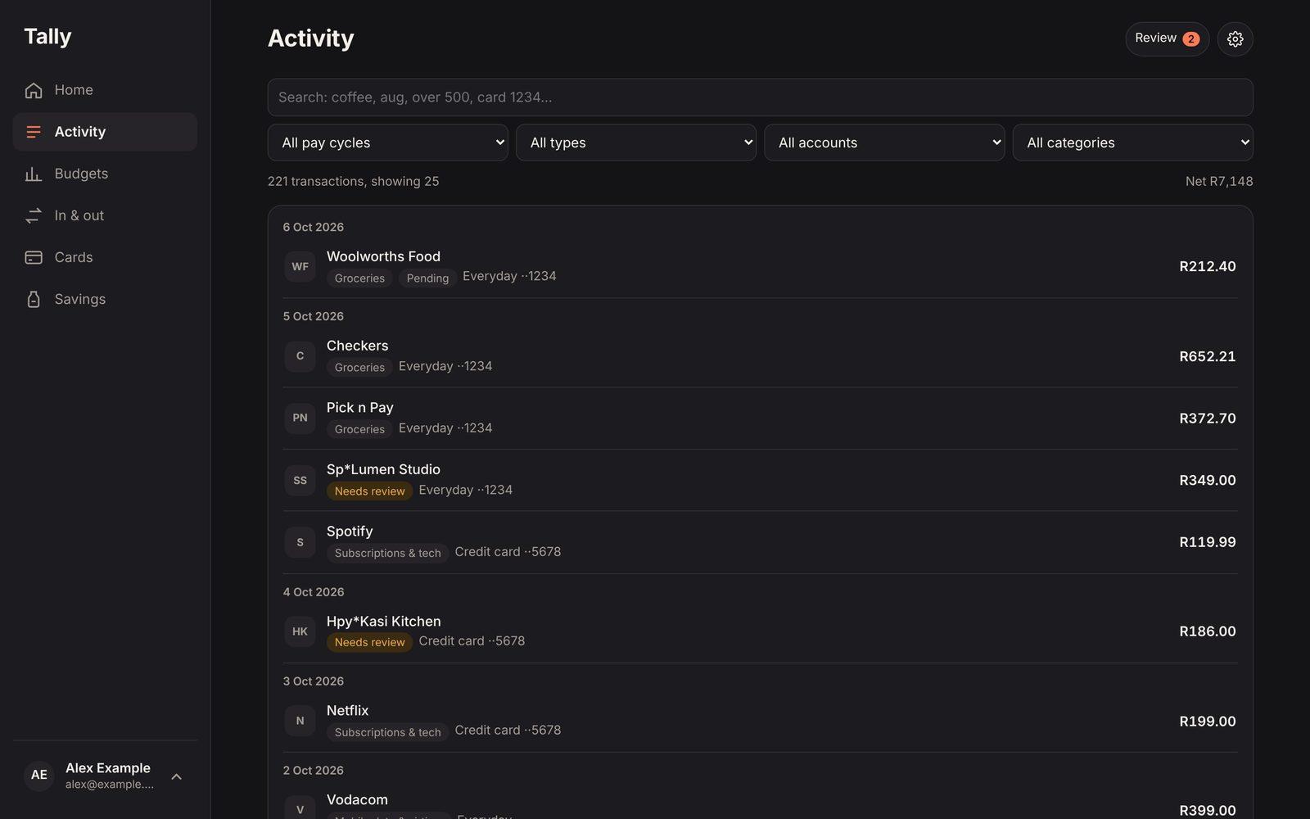The image size is (1310, 819).
Task: Click the SS avatar for Sp*Lumen Studio
Action: (x=300, y=480)
